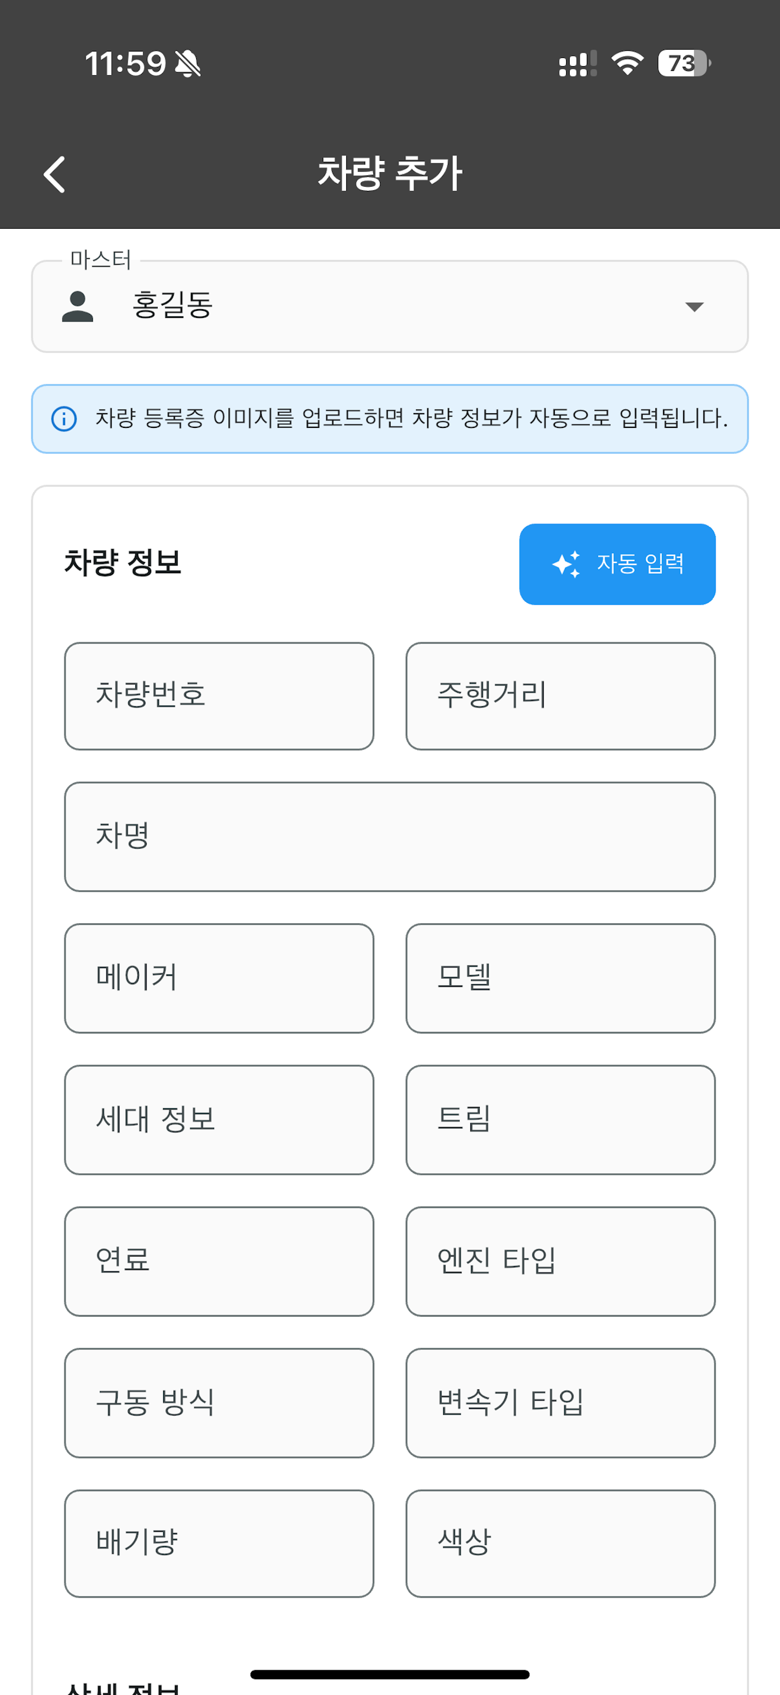Tap the back arrow in the header
The image size is (780, 1695).
click(x=54, y=174)
